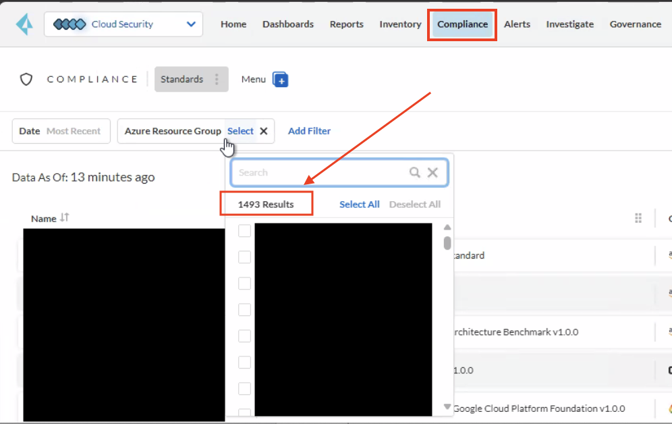Click the column grid drag handle icon

click(638, 218)
